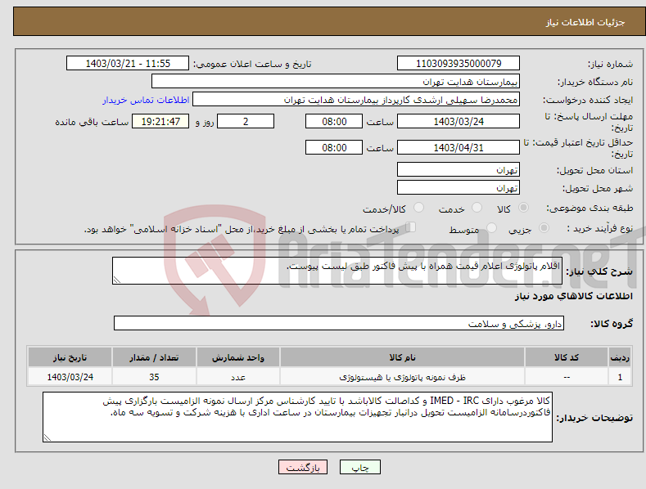
Task: Click the چاپ print button
Action: pyautogui.click(x=360, y=467)
